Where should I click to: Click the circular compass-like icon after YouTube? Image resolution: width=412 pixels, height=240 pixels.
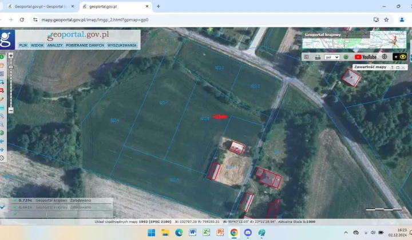(385, 57)
